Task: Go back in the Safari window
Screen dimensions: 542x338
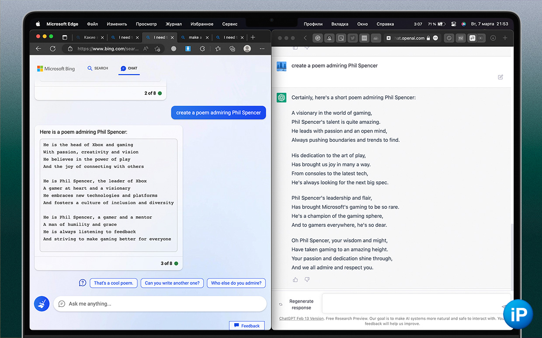Action: click(x=305, y=38)
